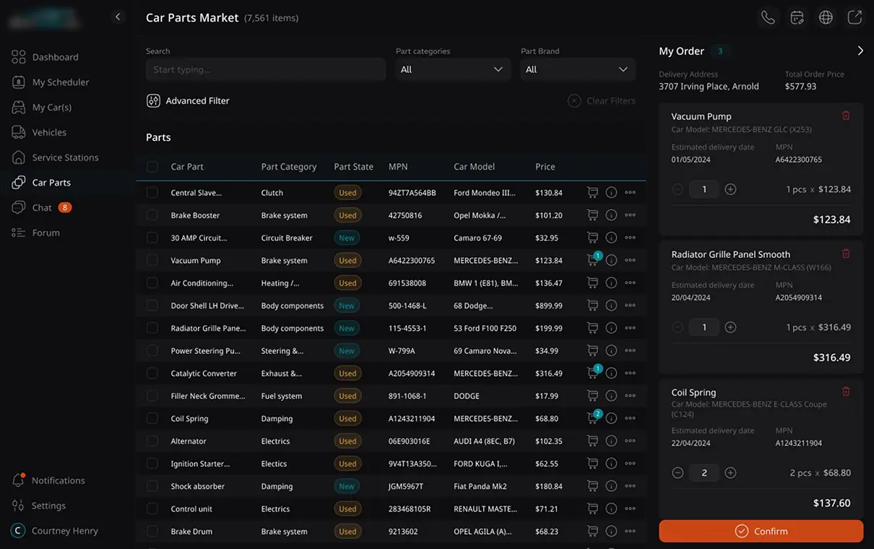874x549 pixels.
Task: Increase Vacuum Pump quantity with plus
Action: [x=730, y=189]
